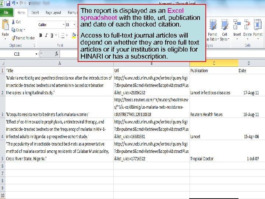Image resolution: width=265 pixels, height=199 pixels.
Task: Open the Copy dropdown arrow
Action: [x=24, y=30]
